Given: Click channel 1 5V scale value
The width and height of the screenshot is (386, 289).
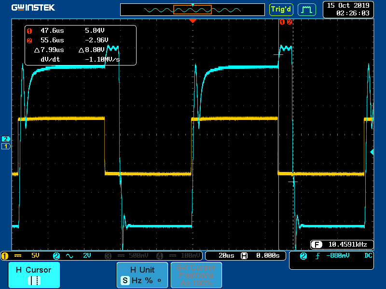Looking at the screenshot, I should (35, 256).
